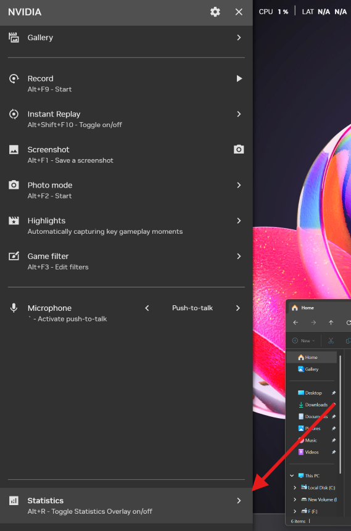The height and width of the screenshot is (531, 351).
Task: Select Gallery in File Explorer sidebar
Action: [x=312, y=369]
